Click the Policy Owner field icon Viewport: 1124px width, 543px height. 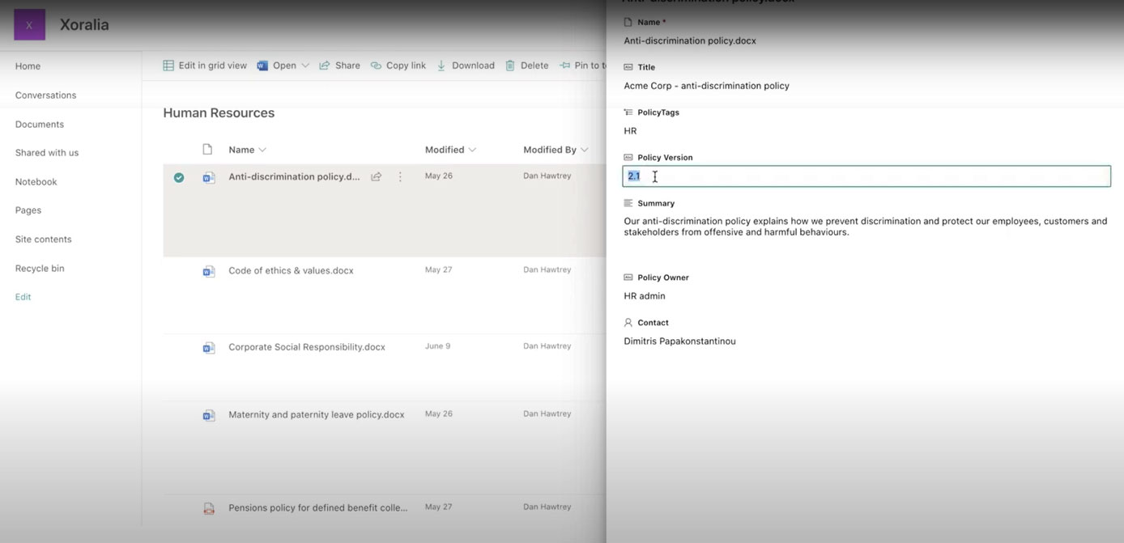click(x=628, y=278)
